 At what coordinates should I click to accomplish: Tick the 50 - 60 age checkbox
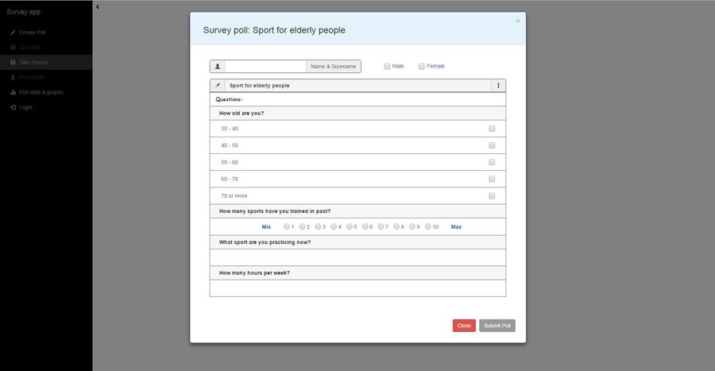coord(492,162)
